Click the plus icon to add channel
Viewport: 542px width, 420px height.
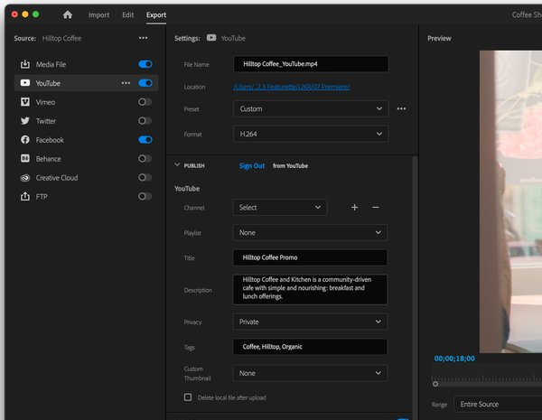(354, 208)
